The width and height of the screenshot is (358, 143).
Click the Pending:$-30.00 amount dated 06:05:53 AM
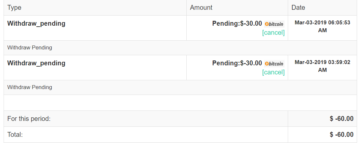point(237,23)
